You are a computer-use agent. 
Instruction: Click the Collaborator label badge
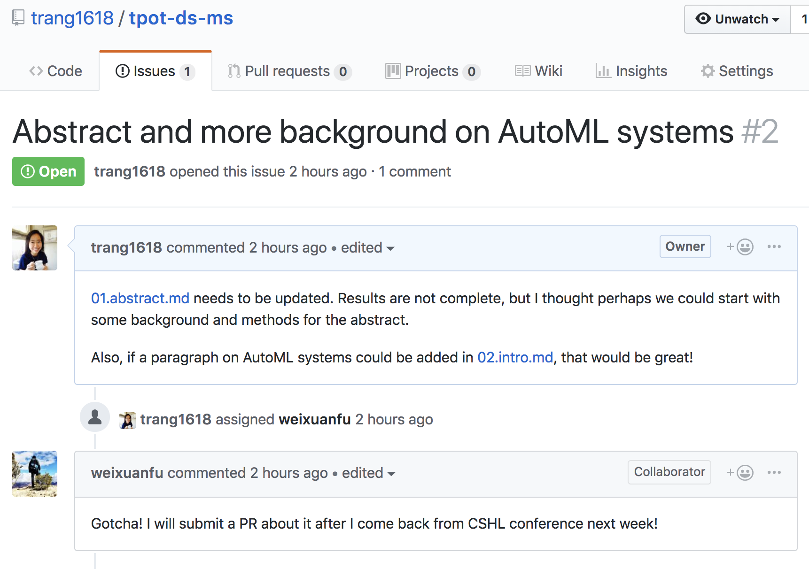pyautogui.click(x=669, y=472)
